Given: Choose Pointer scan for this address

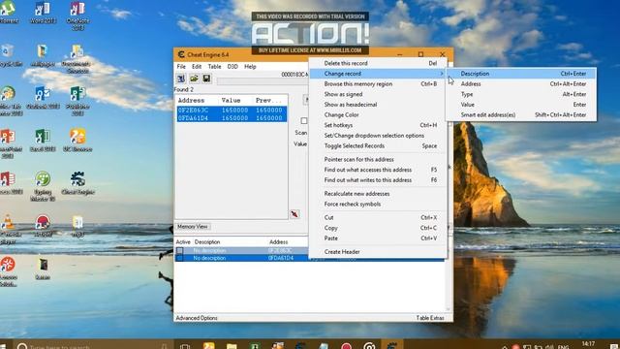Looking at the screenshot, I should 378,159.
